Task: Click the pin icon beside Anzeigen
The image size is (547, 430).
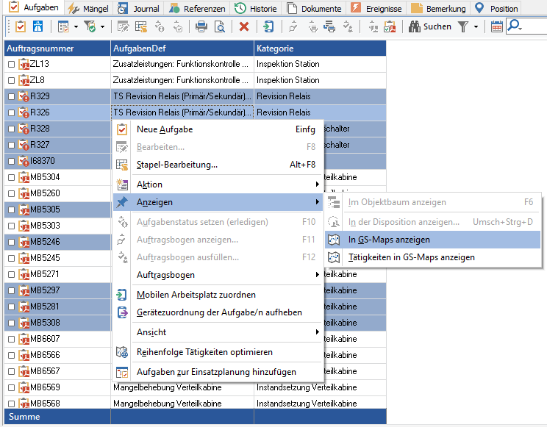Action: [x=122, y=202]
